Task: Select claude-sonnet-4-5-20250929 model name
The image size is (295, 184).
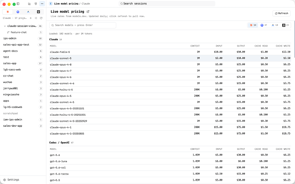Action: (x=68, y=121)
